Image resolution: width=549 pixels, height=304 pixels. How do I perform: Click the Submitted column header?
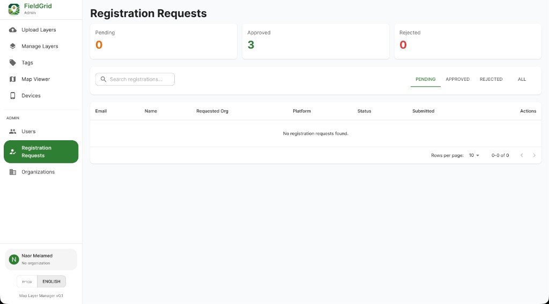click(x=424, y=111)
